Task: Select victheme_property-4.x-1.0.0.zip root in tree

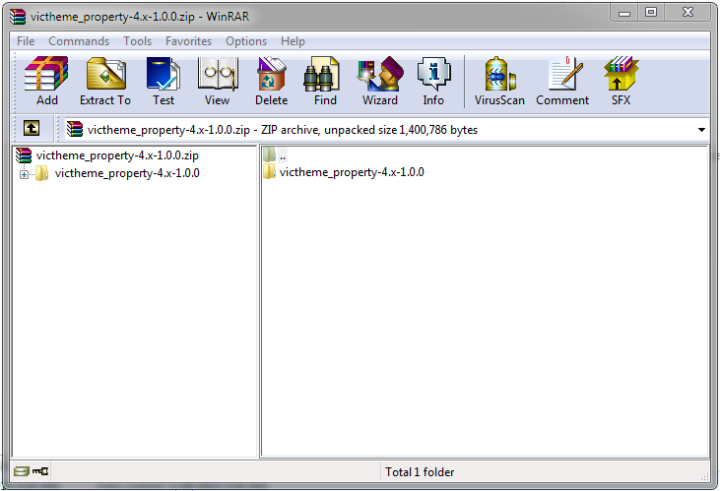Action: pyautogui.click(x=107, y=155)
